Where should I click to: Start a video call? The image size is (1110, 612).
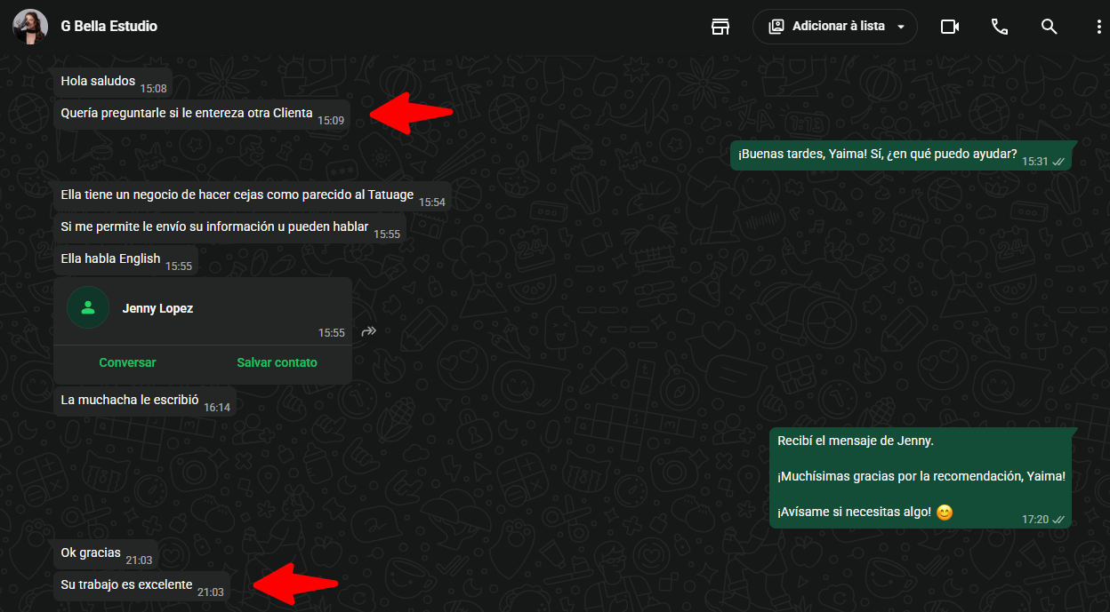(x=950, y=27)
